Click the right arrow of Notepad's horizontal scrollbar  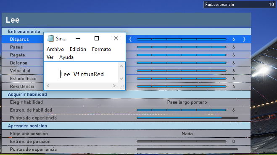(114, 86)
